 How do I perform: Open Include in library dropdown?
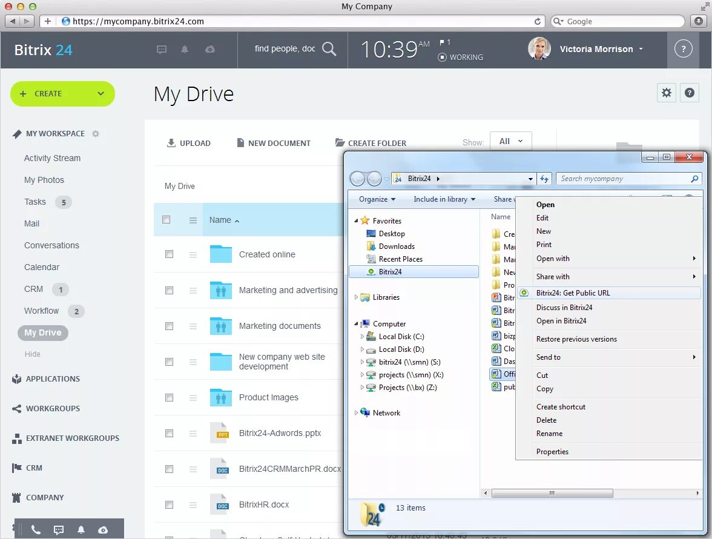point(444,199)
